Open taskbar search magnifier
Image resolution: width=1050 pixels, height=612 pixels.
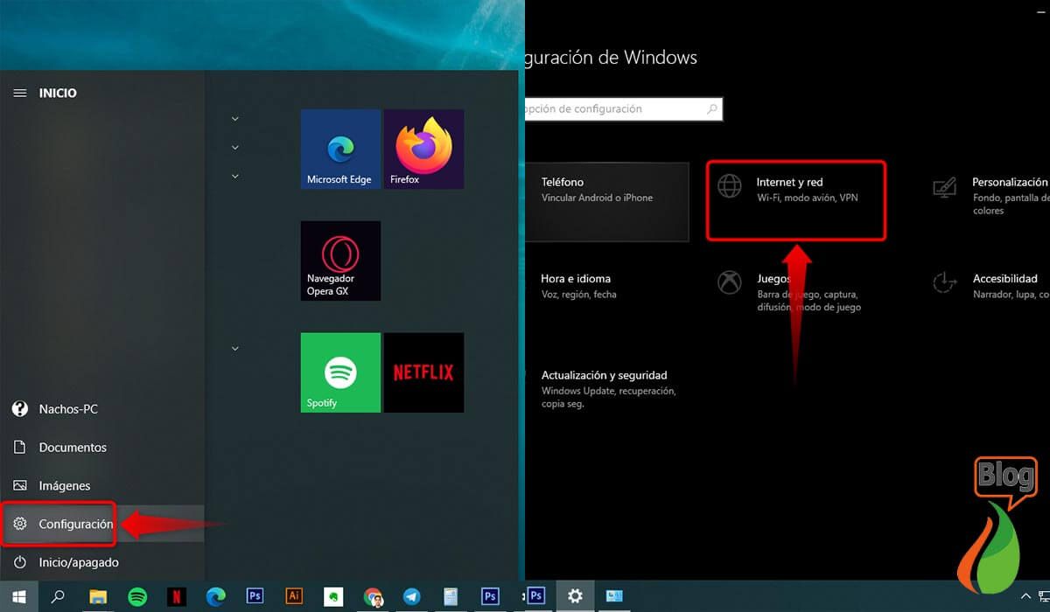click(58, 596)
